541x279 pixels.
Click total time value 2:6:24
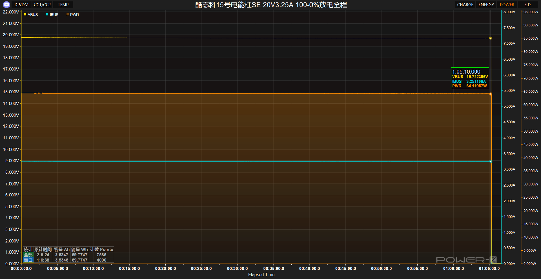pyautogui.click(x=43, y=255)
